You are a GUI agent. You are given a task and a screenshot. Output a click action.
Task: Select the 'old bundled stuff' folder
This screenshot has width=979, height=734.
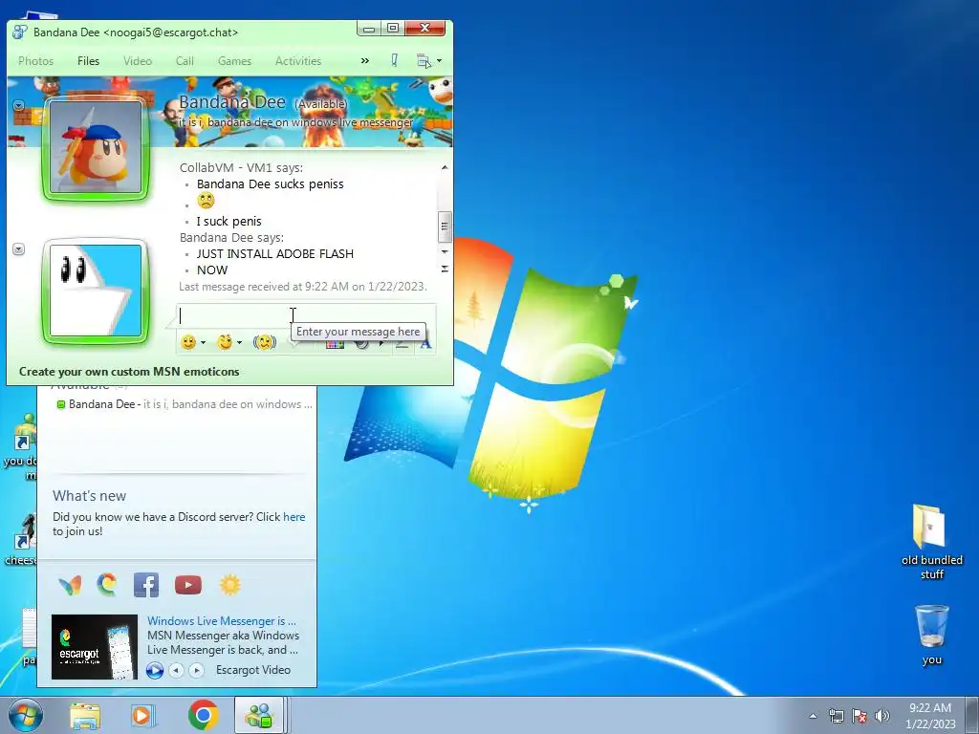tap(931, 542)
